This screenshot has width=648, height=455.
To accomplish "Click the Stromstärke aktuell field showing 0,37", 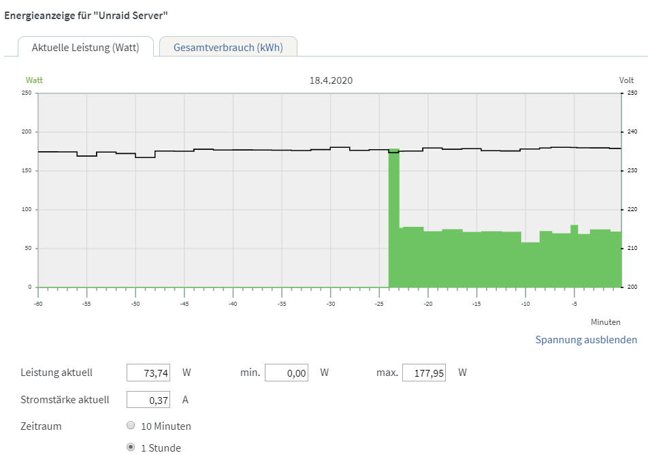I will click(148, 400).
